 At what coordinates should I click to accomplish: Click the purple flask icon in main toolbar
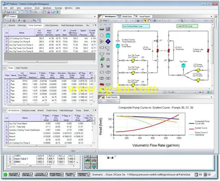pyautogui.click(x=49, y=12)
